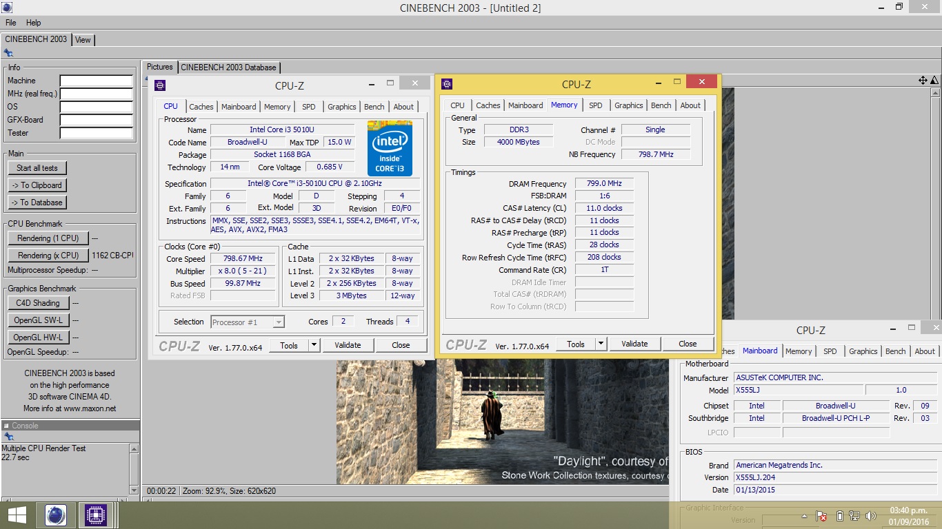The width and height of the screenshot is (942, 529).
Task: Click the Name value "Intel Core i3 5010U"
Action: [283, 129]
